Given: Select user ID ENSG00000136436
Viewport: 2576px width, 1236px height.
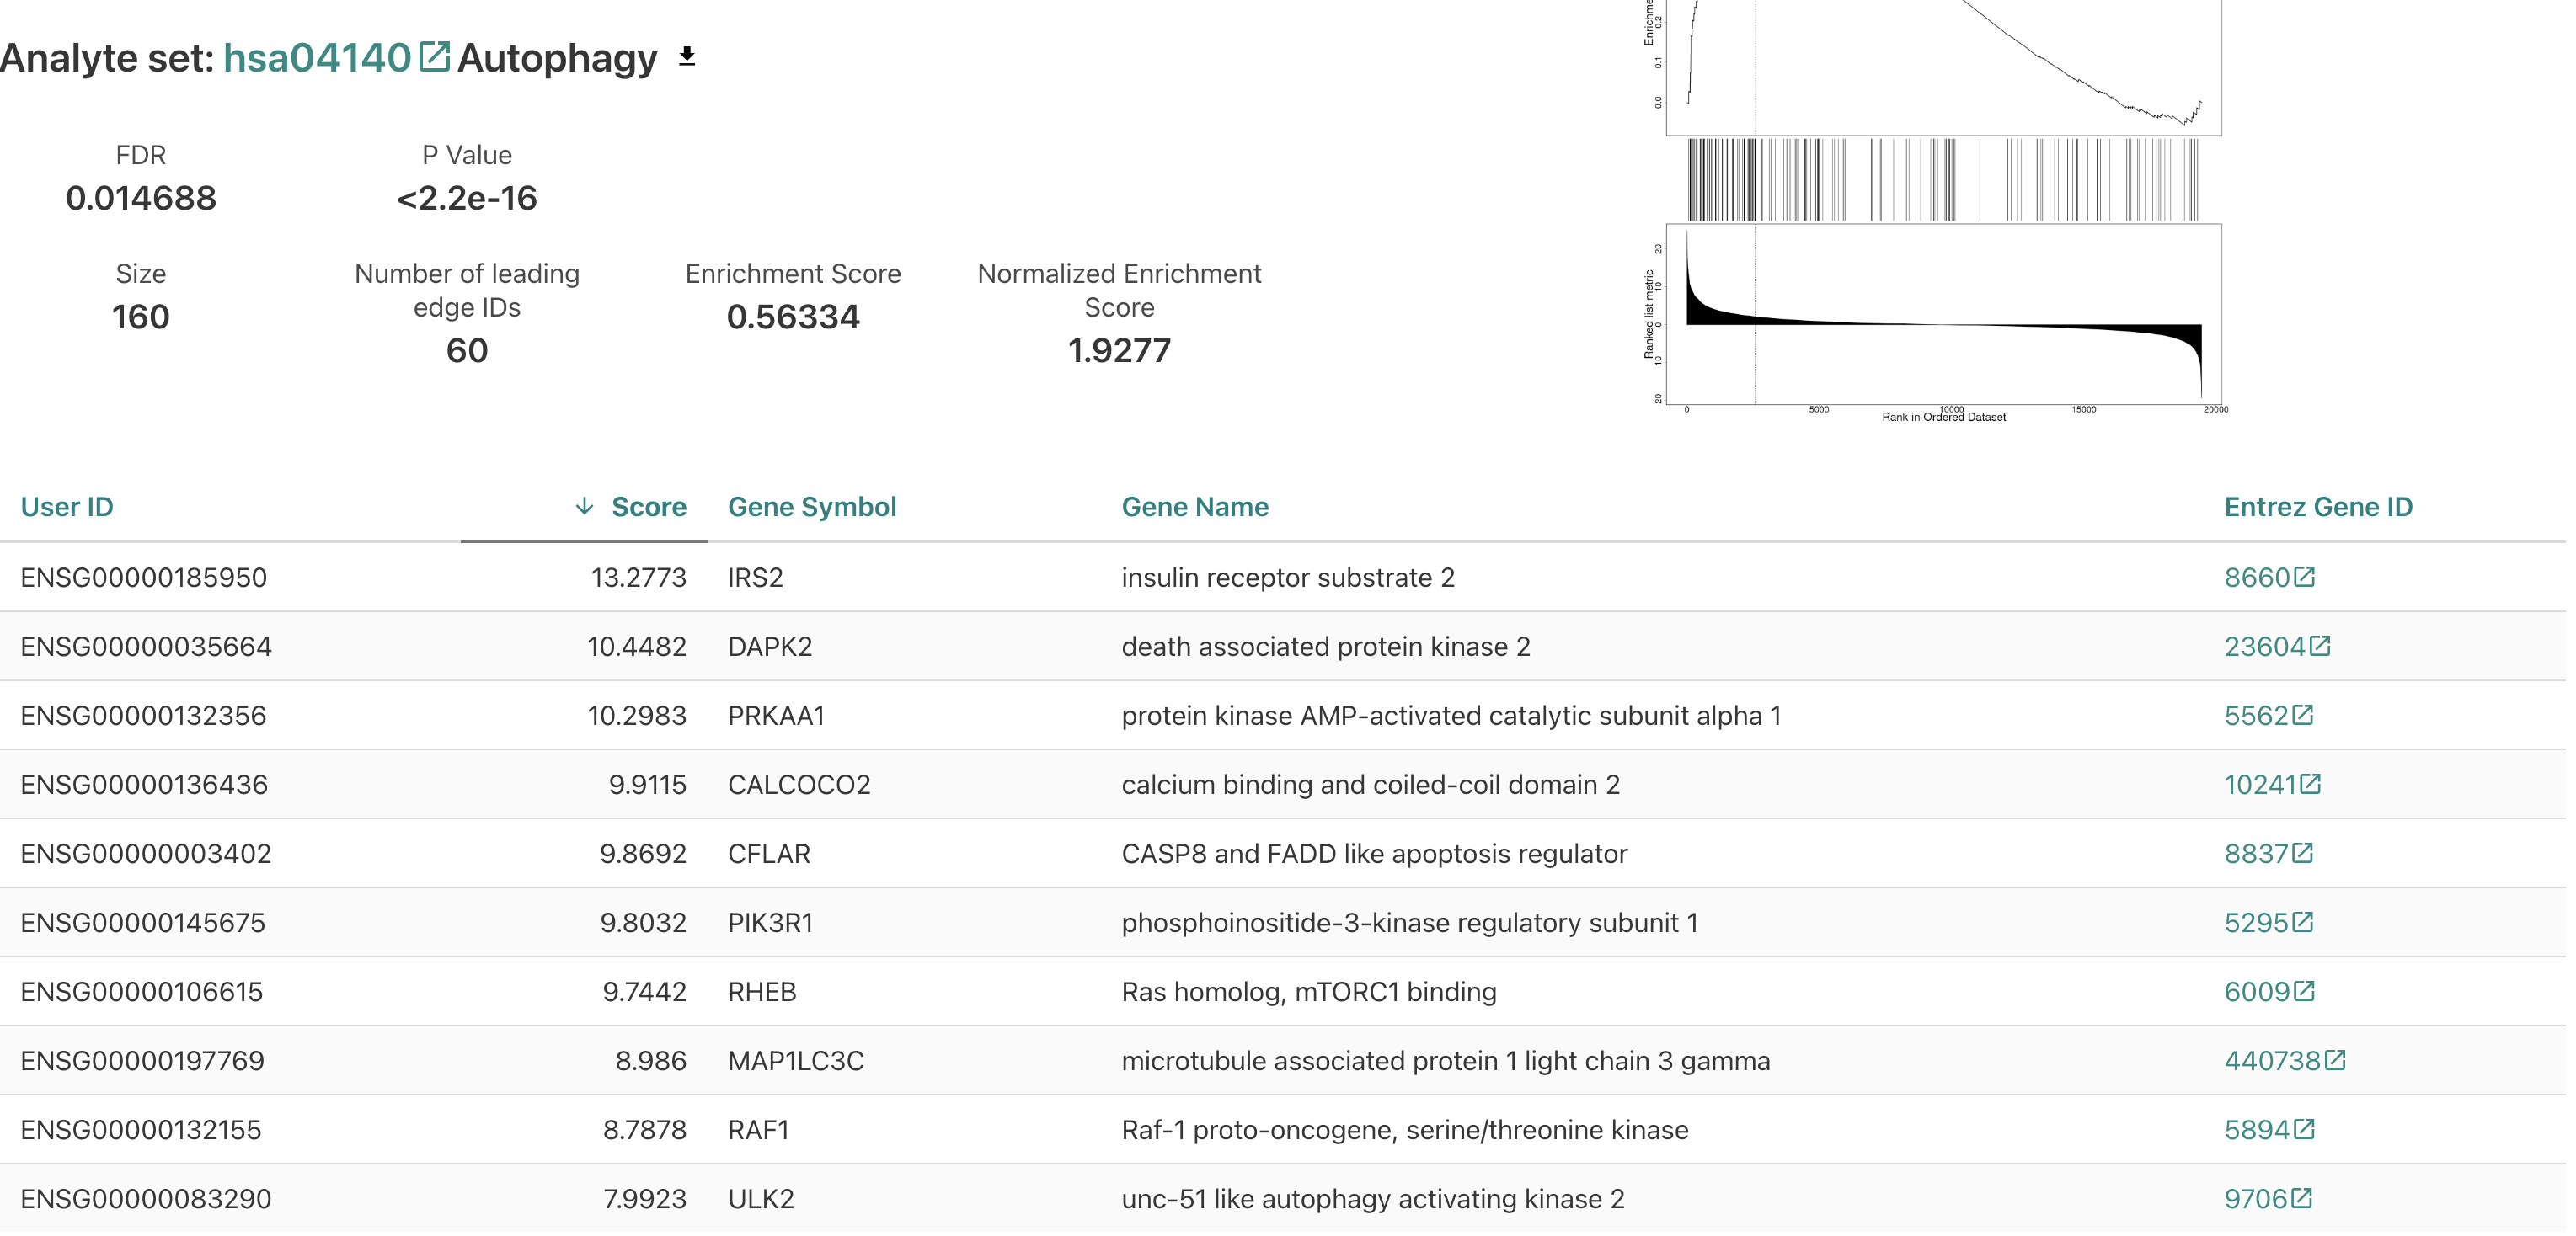Looking at the screenshot, I should coord(144,785).
